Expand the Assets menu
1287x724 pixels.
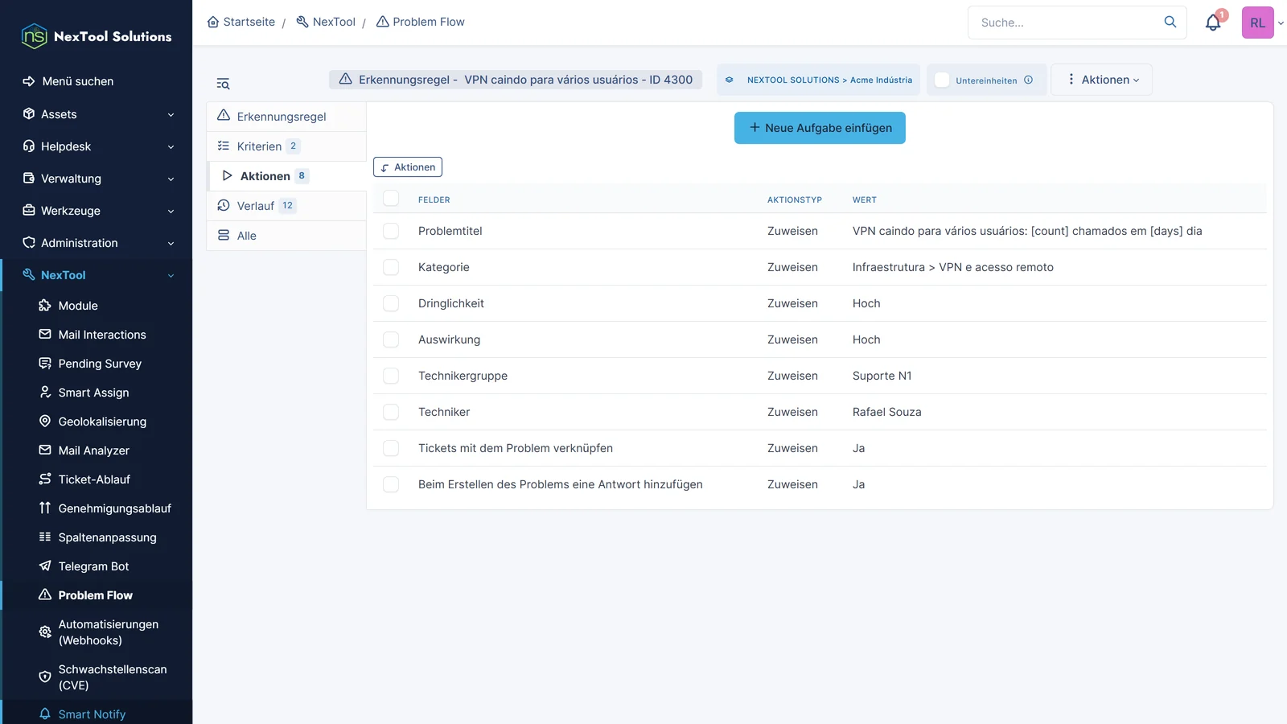click(x=97, y=114)
